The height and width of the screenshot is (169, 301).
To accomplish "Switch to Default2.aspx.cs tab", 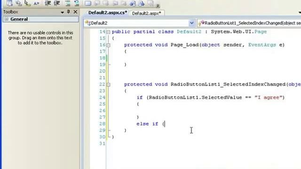I will pos(108,13).
